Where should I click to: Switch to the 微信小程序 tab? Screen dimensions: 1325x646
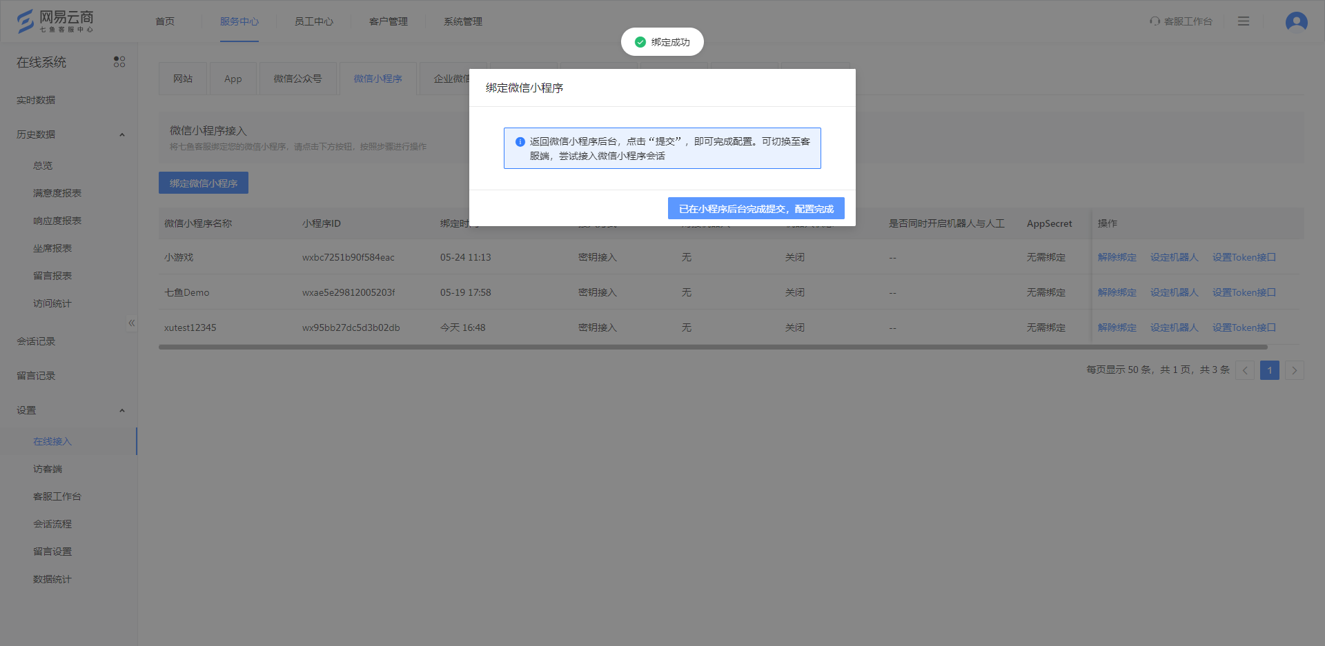tap(378, 79)
